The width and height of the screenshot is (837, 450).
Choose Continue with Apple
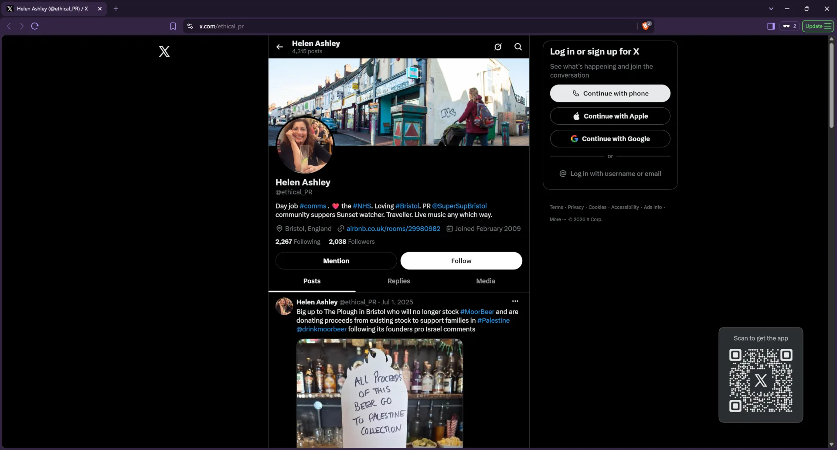[x=610, y=116]
